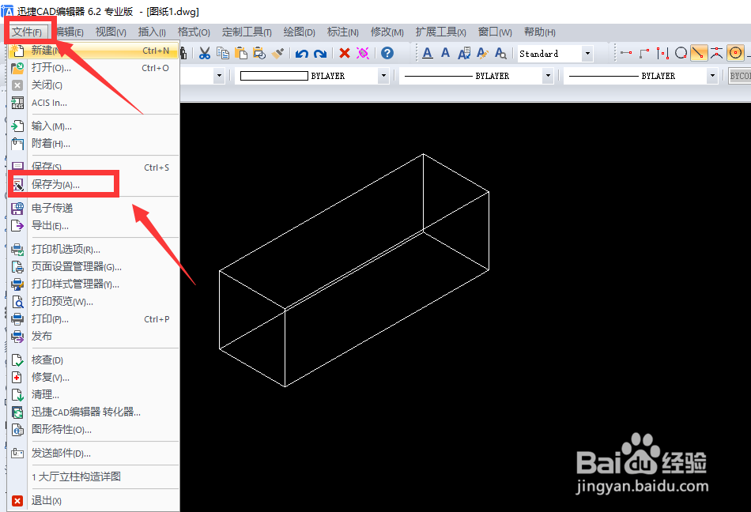The image size is (751, 512).
Task: Click the Copy icon in toolbar
Action: pos(223,53)
